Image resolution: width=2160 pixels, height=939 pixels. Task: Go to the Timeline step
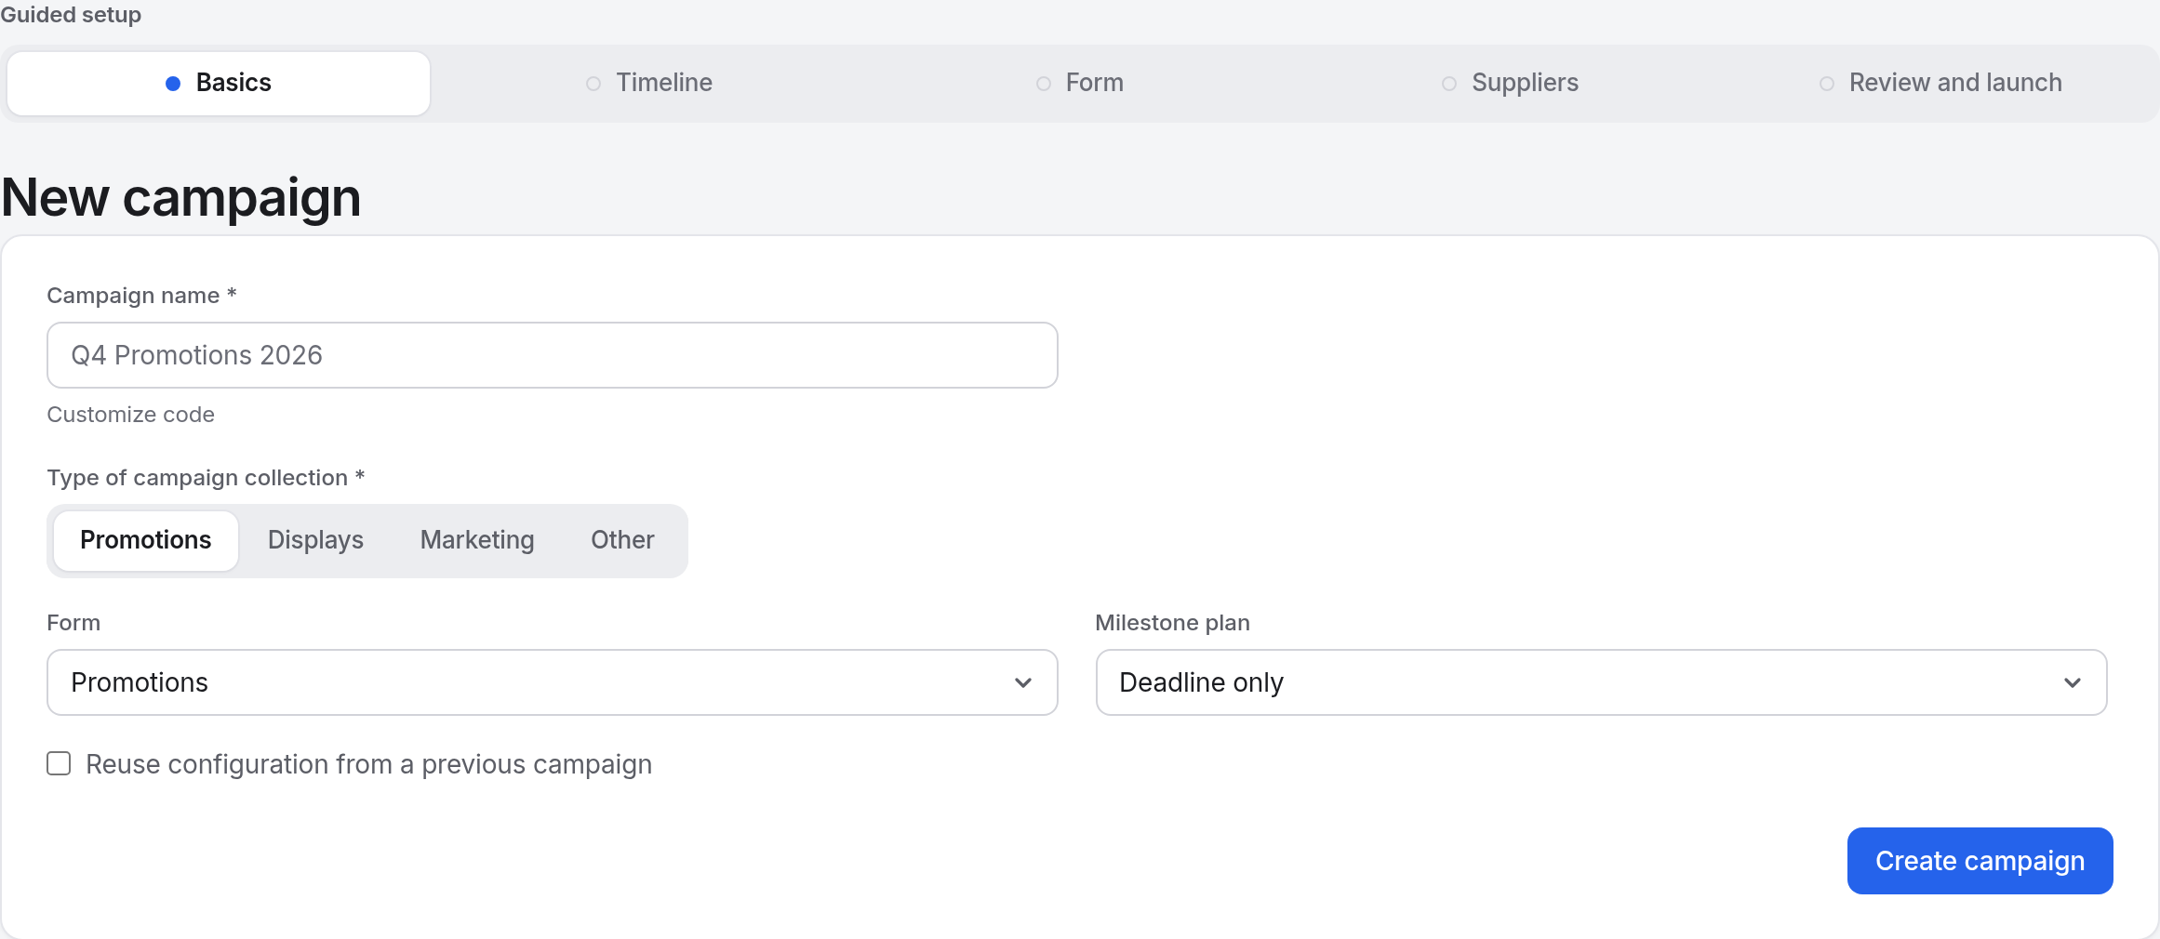[649, 84]
